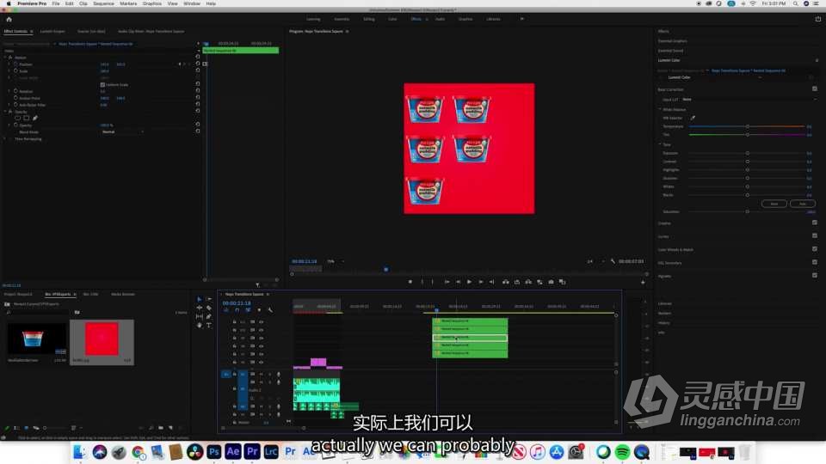Select the Type tool
This screenshot has height=464, width=826.
pos(209,326)
